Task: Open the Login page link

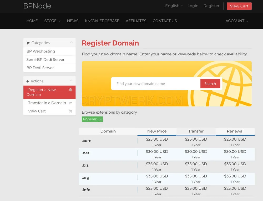Action: click(193, 6)
